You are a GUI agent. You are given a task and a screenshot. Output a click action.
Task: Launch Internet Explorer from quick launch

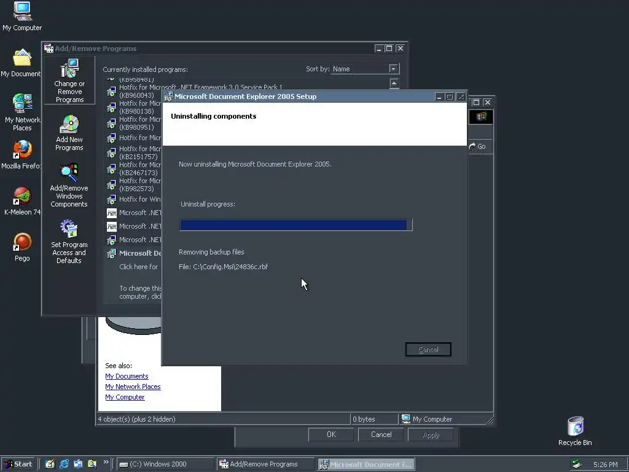tap(64, 464)
